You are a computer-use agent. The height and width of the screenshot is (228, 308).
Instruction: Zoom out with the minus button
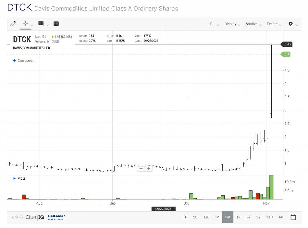click(141, 169)
